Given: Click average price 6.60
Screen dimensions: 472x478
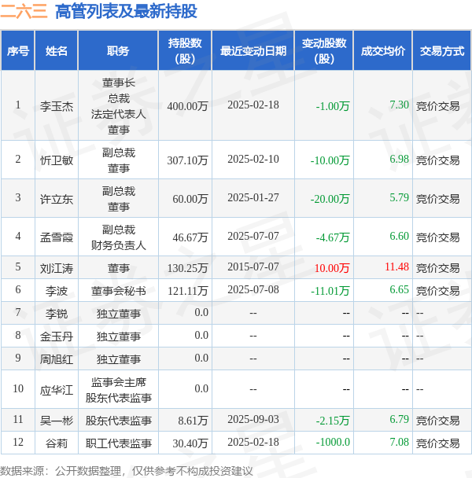Looking at the screenshot, I should pyautogui.click(x=399, y=236).
